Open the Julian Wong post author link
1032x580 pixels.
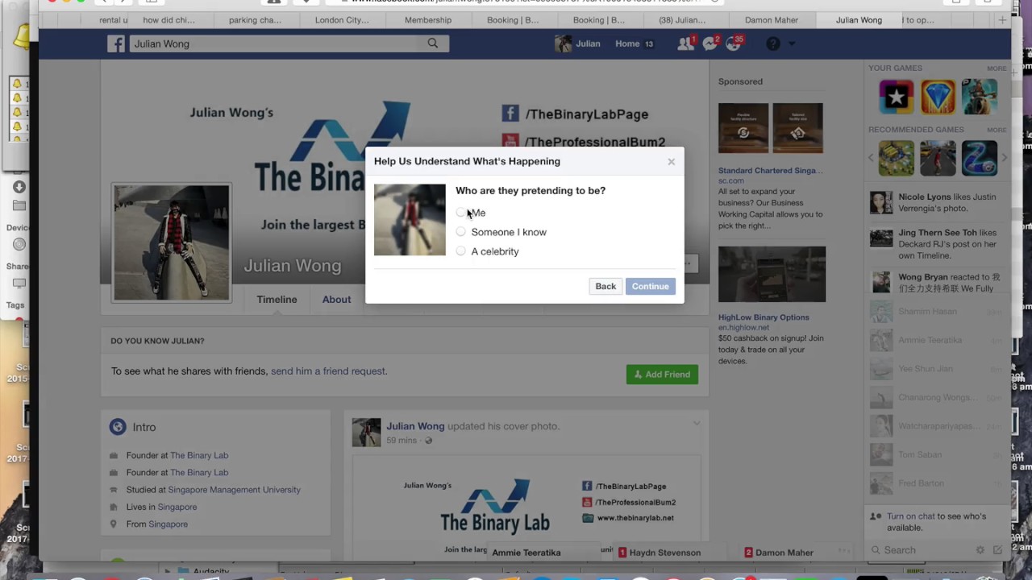[415, 426]
